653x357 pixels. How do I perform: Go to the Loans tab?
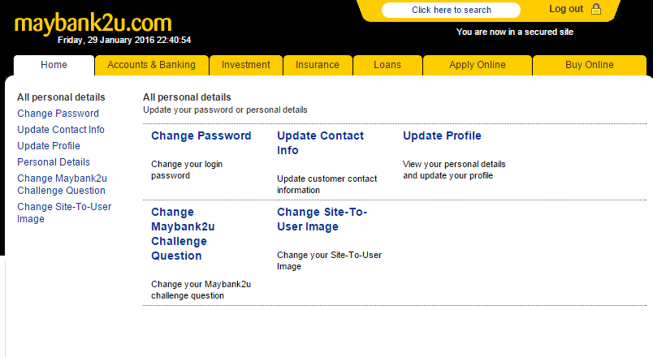click(x=387, y=65)
